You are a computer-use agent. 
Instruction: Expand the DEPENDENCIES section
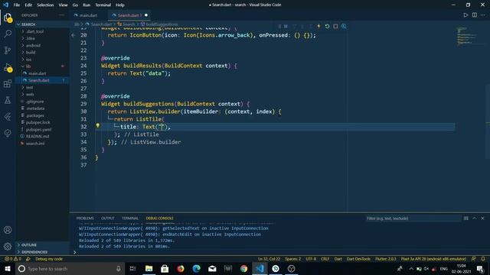point(42,252)
